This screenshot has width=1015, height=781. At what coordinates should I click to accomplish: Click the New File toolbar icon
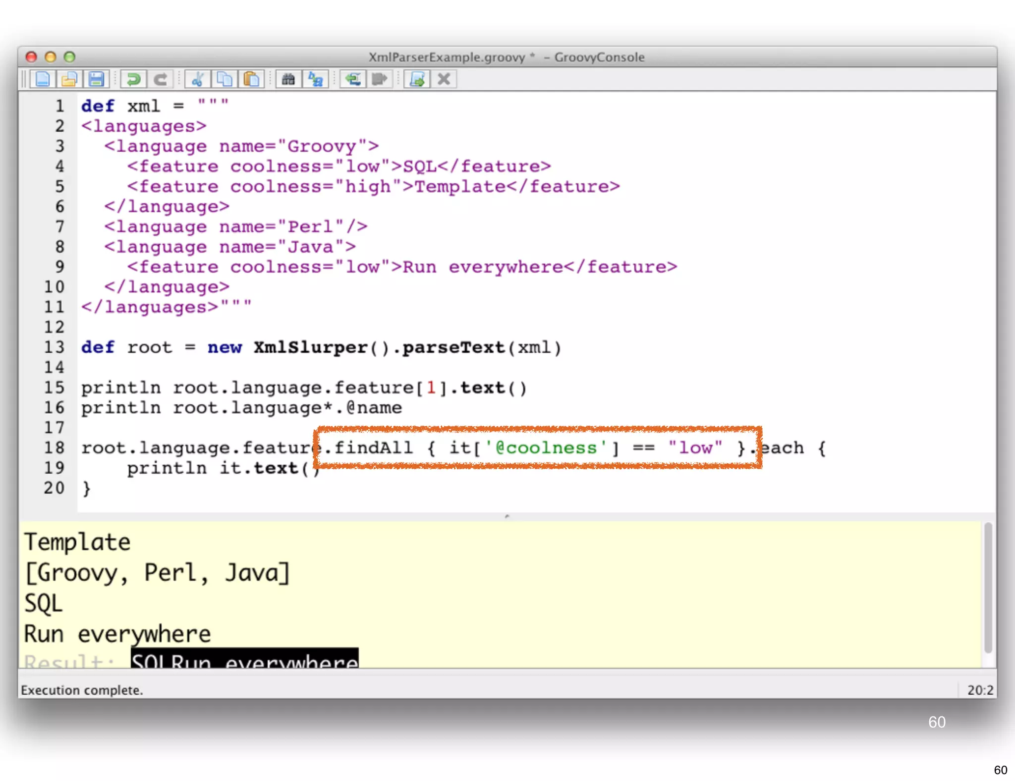pyautogui.click(x=43, y=79)
